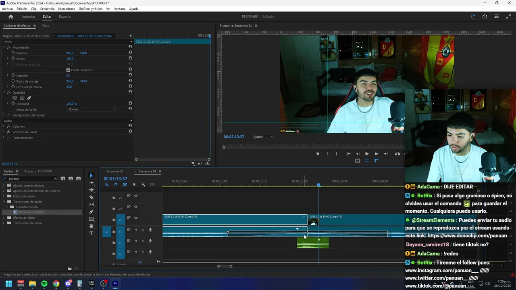Click the Lift button in Program monitor
The image size is (516, 290).
click(397, 154)
